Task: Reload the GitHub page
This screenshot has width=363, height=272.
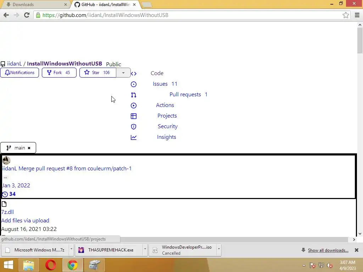Action: [x=27, y=15]
